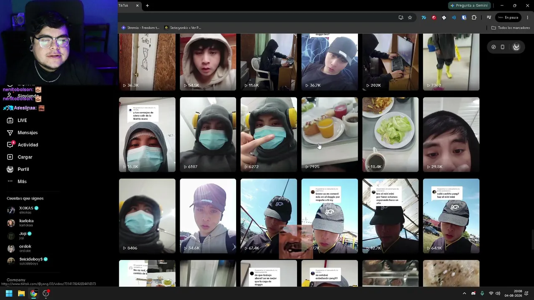Open the video with 36.7K views
This screenshot has height=300, width=534.
[x=330, y=62]
